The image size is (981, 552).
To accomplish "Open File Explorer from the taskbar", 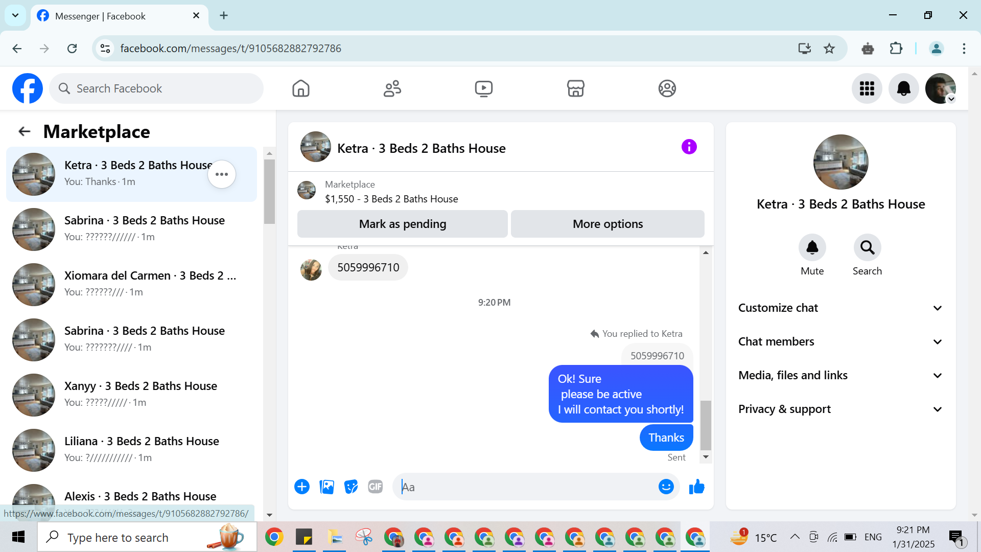I will point(334,537).
